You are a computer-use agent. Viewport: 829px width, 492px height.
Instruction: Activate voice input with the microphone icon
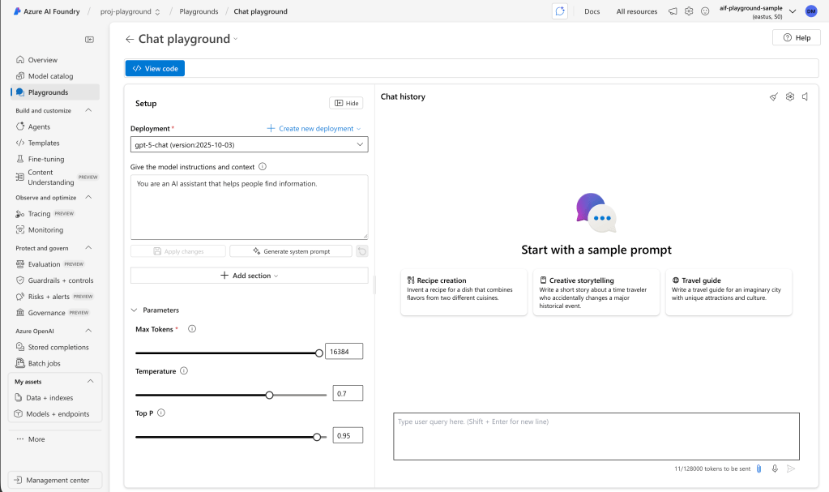775,468
